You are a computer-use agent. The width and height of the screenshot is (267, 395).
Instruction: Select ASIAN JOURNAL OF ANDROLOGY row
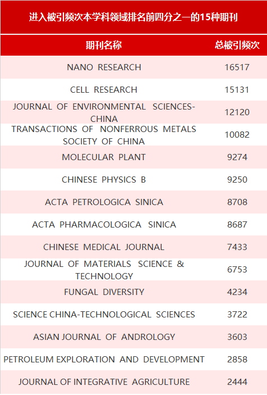coord(133,337)
